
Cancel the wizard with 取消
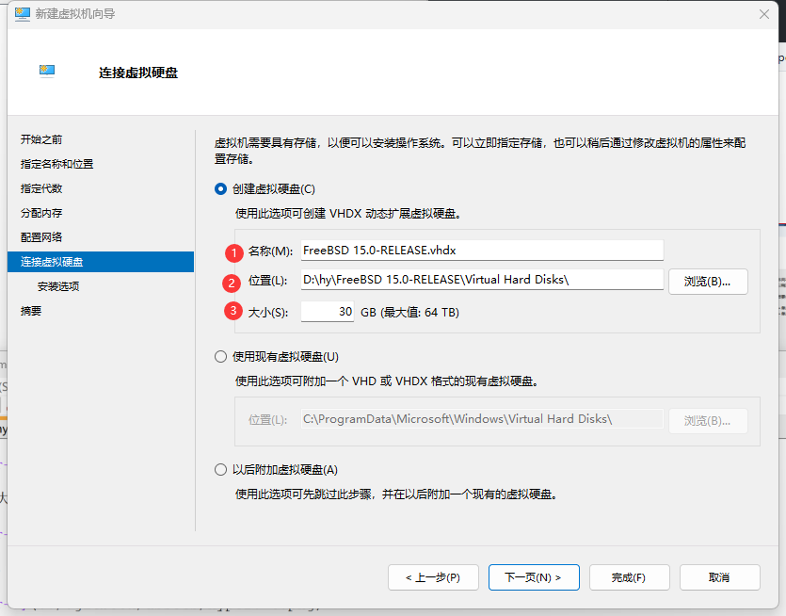point(719,577)
